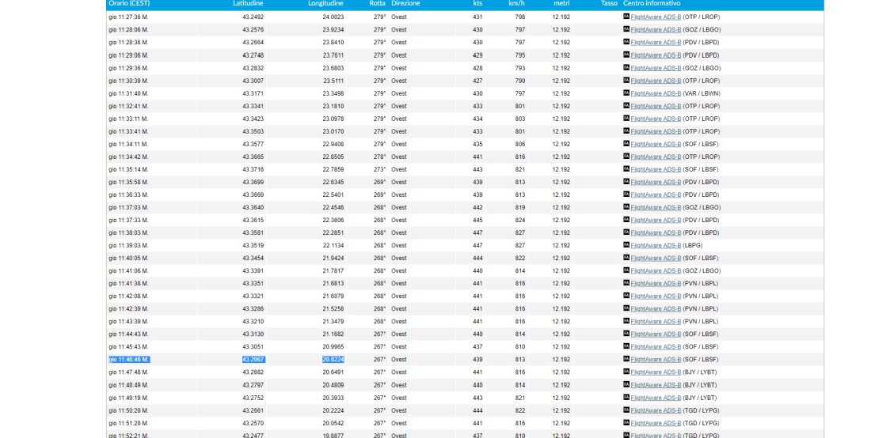Screen dimensions: 871x438
Task: Click the FlightAware logo icon in the 11:51:20 row
Action: (x=626, y=423)
